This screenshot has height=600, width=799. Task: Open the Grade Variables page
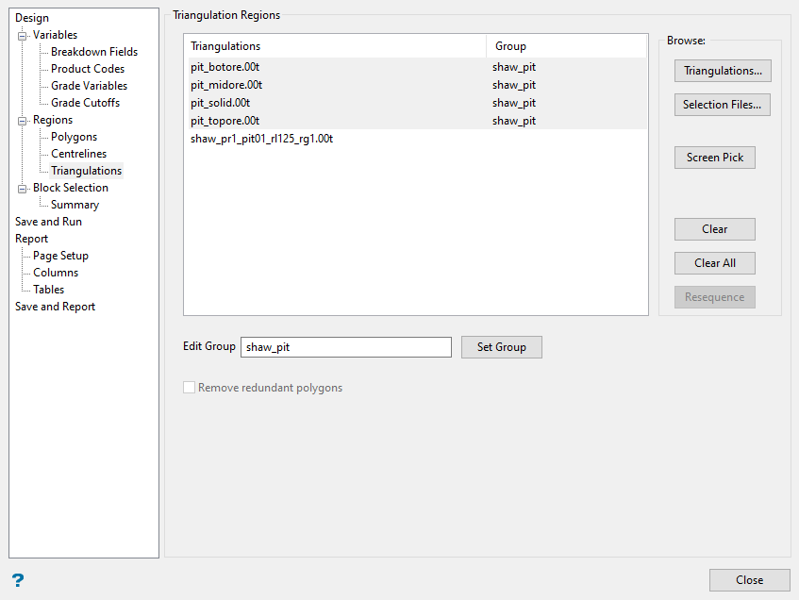point(90,86)
